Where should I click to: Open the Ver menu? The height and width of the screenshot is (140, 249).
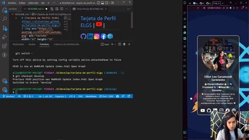tap(43, 3)
